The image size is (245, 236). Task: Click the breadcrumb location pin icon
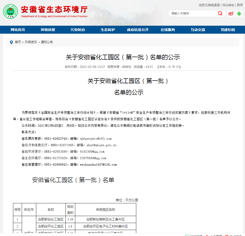tap(11, 42)
